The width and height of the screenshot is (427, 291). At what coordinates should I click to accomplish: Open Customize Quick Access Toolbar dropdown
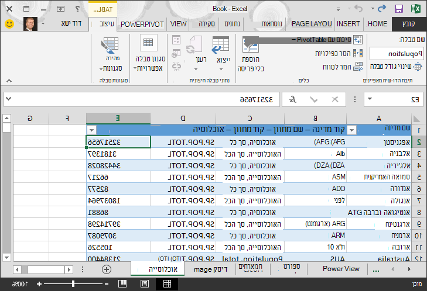338,9
